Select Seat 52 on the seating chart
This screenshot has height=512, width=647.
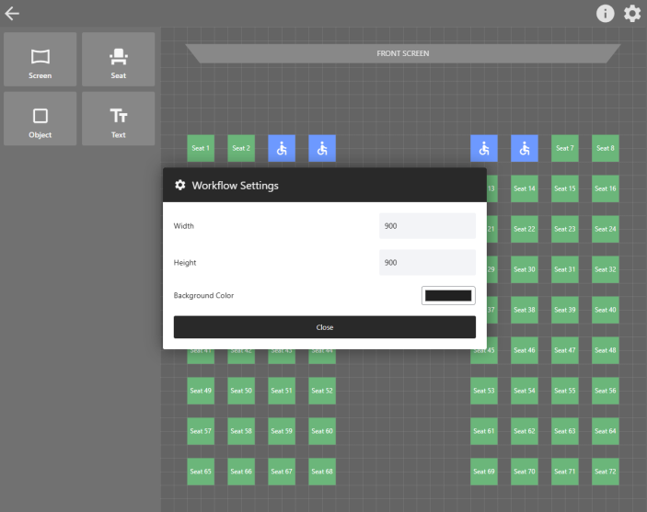322,391
